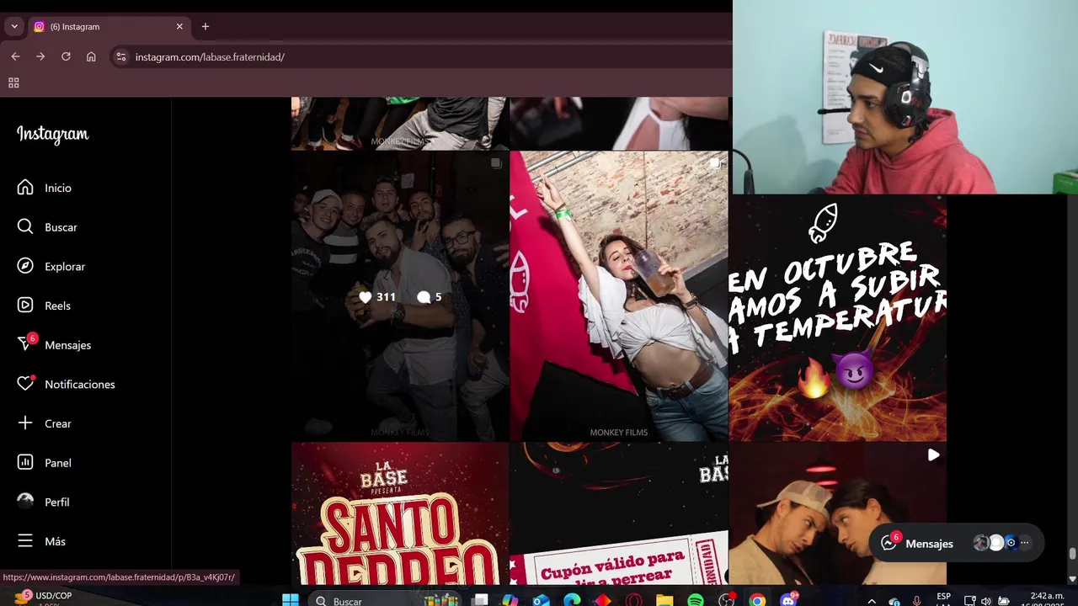The height and width of the screenshot is (606, 1078).
Task: Open Outlook from the taskbar
Action: [542, 600]
